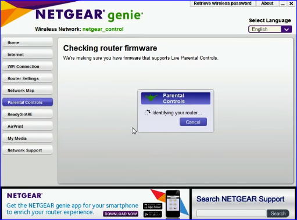View the Network Map
The height and width of the screenshot is (220, 297).
[27, 91]
